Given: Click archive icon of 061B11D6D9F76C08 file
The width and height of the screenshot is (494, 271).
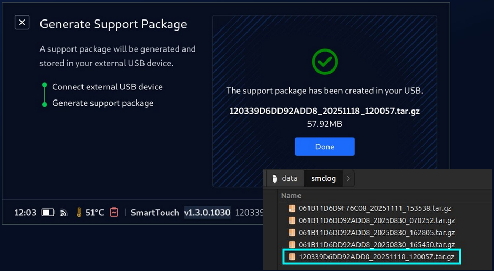Looking at the screenshot, I should tap(292, 208).
